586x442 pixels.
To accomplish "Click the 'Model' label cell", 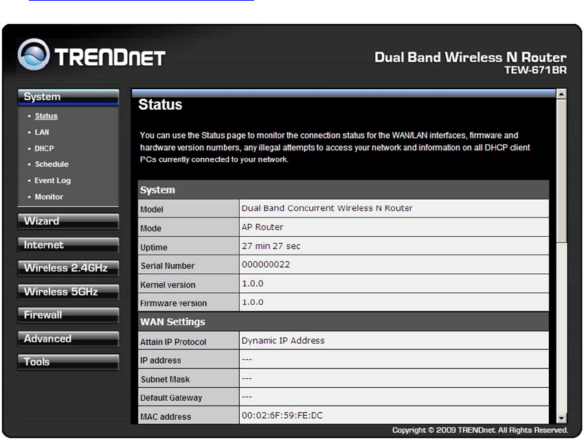I will (x=188, y=209).
